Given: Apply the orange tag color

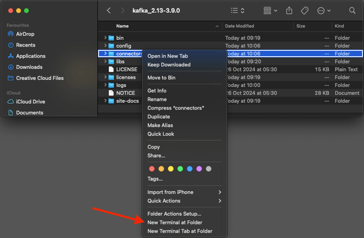Looking at the screenshot, I should coord(161,169).
